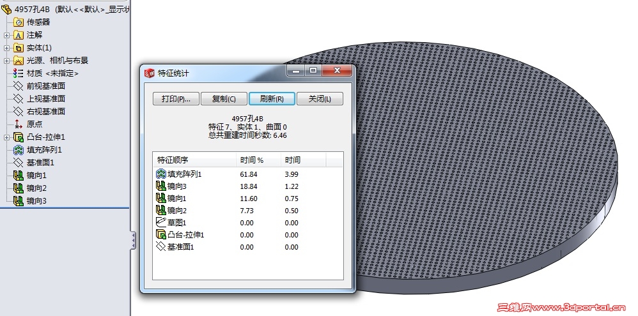
Task: Click the 原点 origin icon
Action: [x=19, y=124]
